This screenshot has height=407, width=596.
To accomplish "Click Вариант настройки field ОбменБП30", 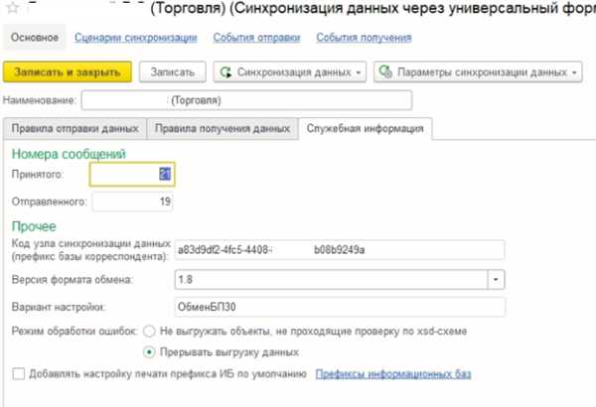I will tap(340, 307).
